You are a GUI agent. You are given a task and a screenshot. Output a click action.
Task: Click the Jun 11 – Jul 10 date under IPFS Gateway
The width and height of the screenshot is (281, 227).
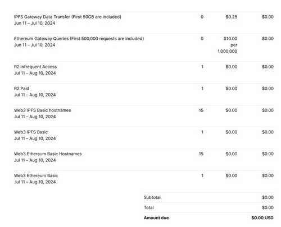pos(34,23)
